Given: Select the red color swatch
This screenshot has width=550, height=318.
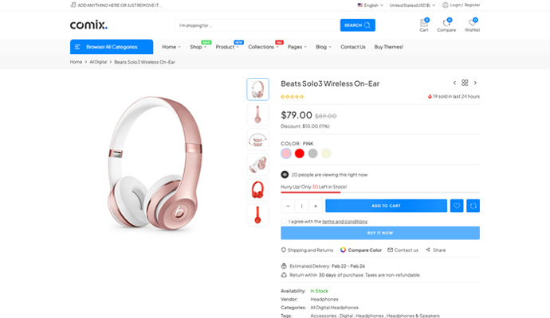Looking at the screenshot, I should click(x=300, y=153).
